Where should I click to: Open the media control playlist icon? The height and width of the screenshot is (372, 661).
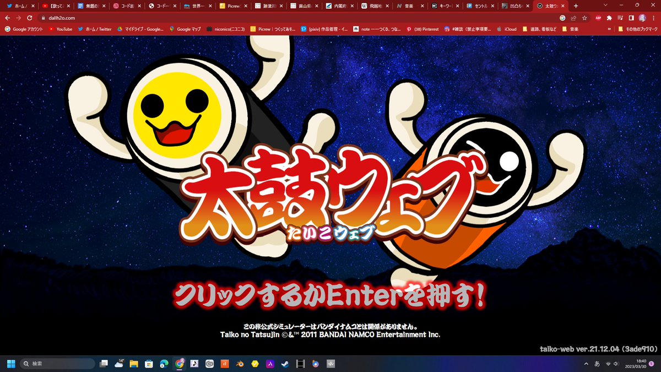point(620,18)
